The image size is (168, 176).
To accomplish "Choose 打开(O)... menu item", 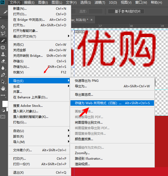I will 40,14.
